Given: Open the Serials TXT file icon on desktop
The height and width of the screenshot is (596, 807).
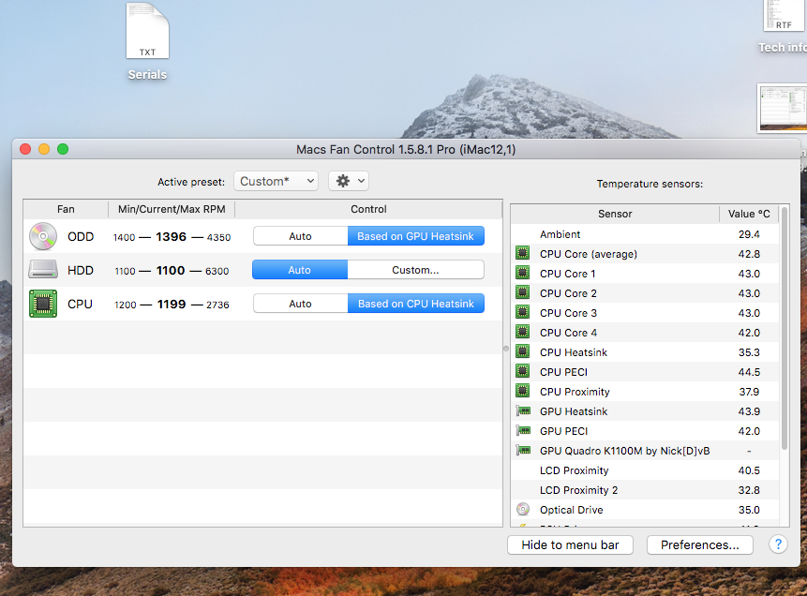Looking at the screenshot, I should (147, 31).
